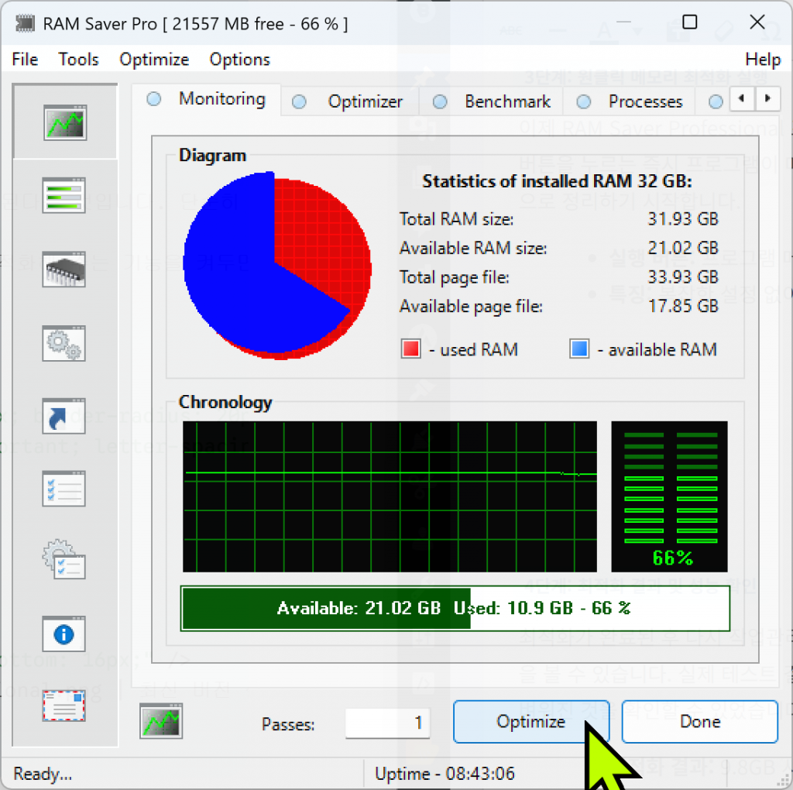Click the Available/Used memory progress bar
Viewport: 793px width, 790px height.
coord(455,608)
